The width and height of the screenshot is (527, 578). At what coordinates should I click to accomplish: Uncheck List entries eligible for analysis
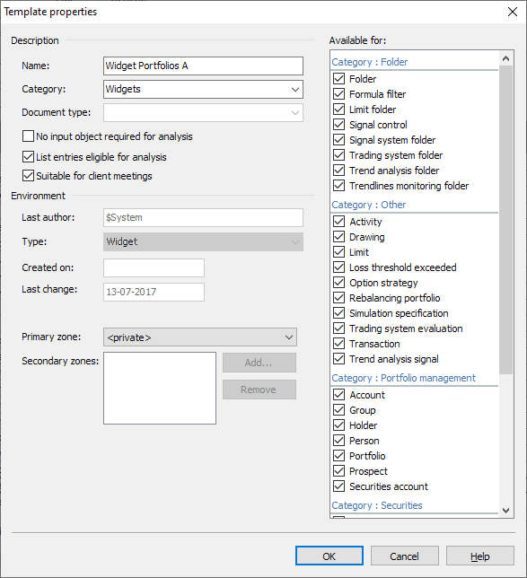[x=28, y=157]
